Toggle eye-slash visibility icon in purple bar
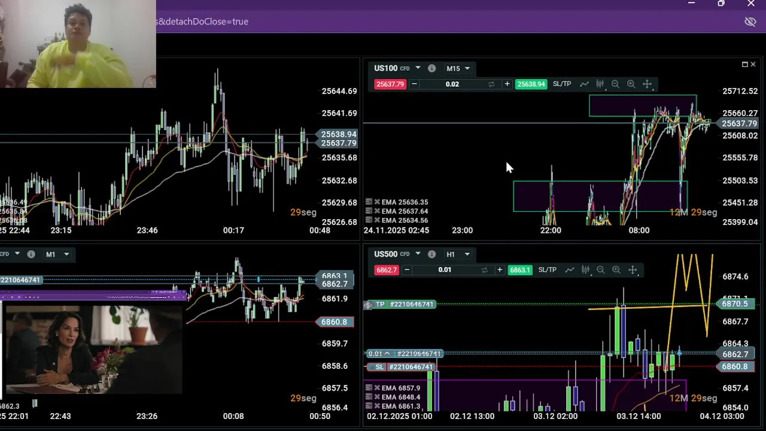 (750, 22)
